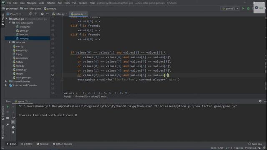Image resolution: width=267 pixels, height=150 pixels.
Task: Click the up the stack trace arrow
Action: pyautogui.click(x=13, y=107)
